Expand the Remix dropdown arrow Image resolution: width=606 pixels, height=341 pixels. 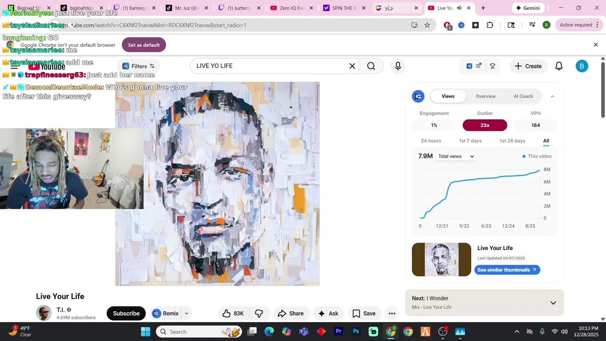[x=187, y=314]
